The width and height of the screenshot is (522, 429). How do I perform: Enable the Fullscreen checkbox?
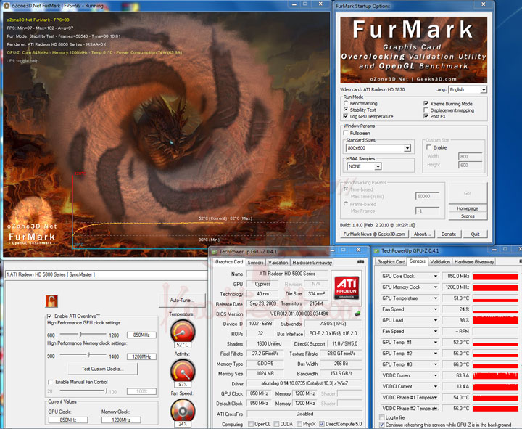pyautogui.click(x=346, y=133)
